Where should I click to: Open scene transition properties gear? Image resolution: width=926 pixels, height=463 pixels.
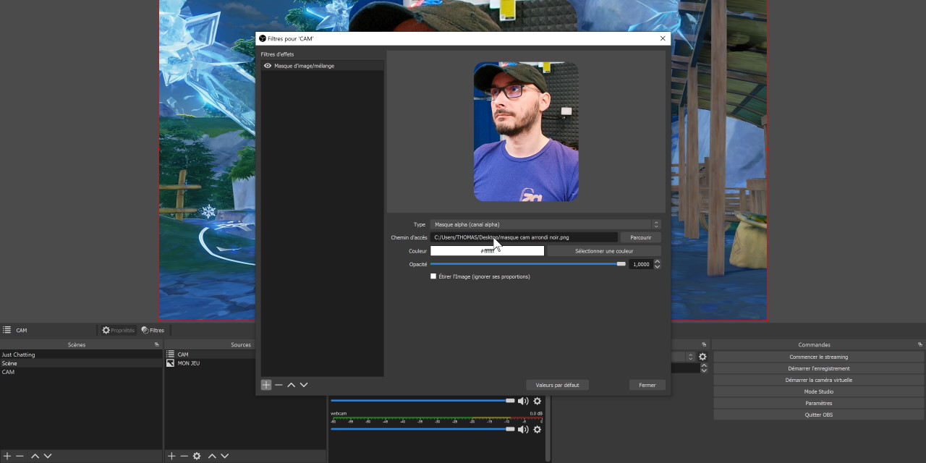(x=702, y=357)
